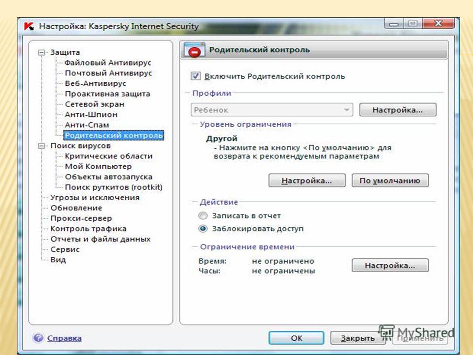Image resolution: width=473 pixels, height=355 pixels.
Task: Click the По умолчанию button
Action: tap(390, 180)
